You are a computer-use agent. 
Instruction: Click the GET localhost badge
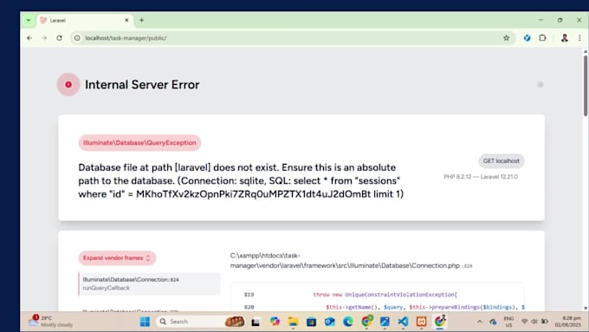click(x=502, y=161)
